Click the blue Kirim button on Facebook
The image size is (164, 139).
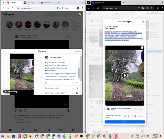coord(125,122)
